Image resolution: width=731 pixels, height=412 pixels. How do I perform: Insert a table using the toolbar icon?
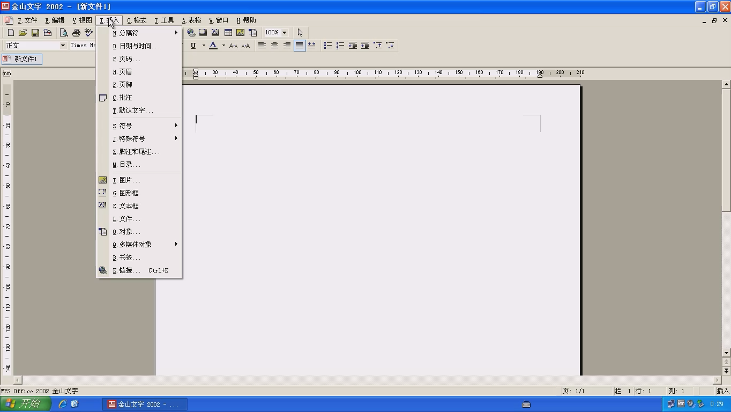click(228, 33)
